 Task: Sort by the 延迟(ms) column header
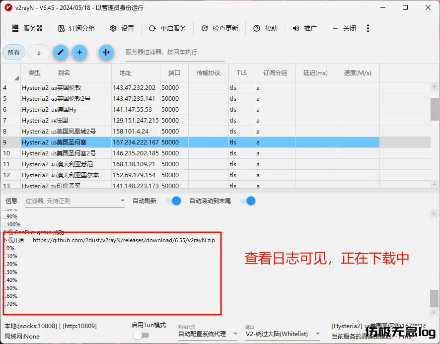pyautogui.click(x=316, y=73)
